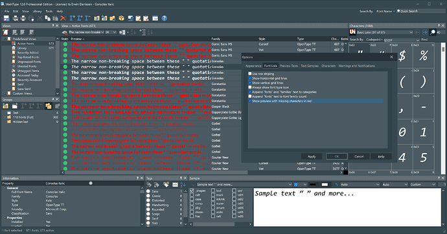Click the red X delete icon in toolbar
The image size is (447, 234).
(63, 18)
